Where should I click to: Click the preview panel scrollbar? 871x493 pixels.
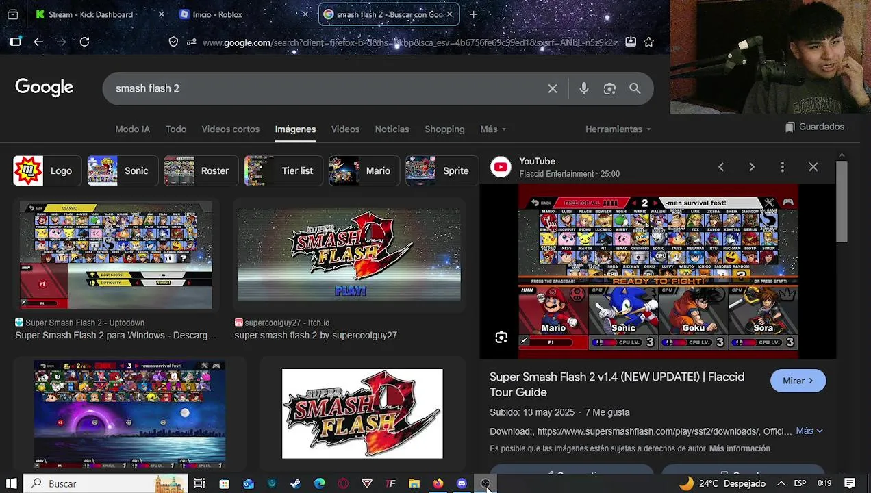click(x=842, y=201)
